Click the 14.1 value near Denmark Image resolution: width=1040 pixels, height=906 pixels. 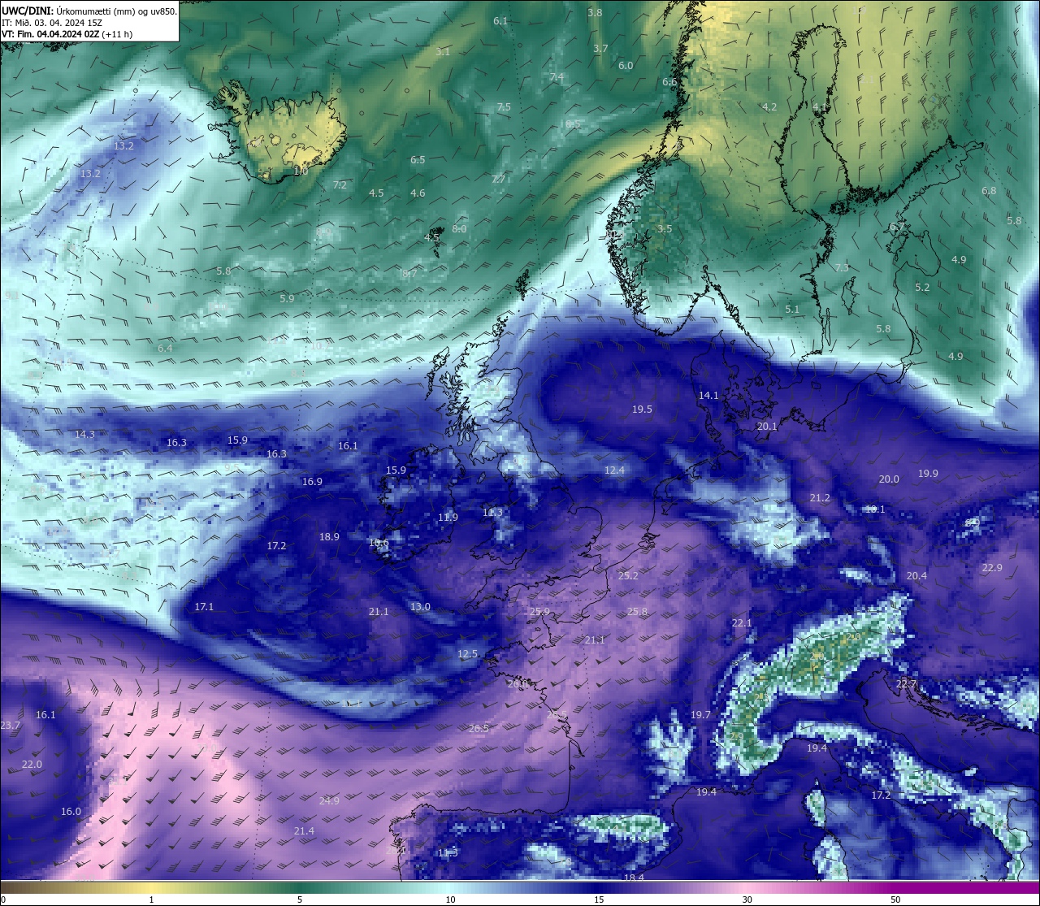pos(708,395)
